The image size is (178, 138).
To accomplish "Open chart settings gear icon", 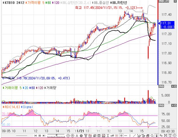I will [x=81, y=136].
